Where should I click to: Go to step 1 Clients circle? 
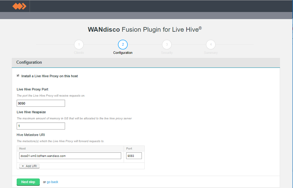(79, 45)
